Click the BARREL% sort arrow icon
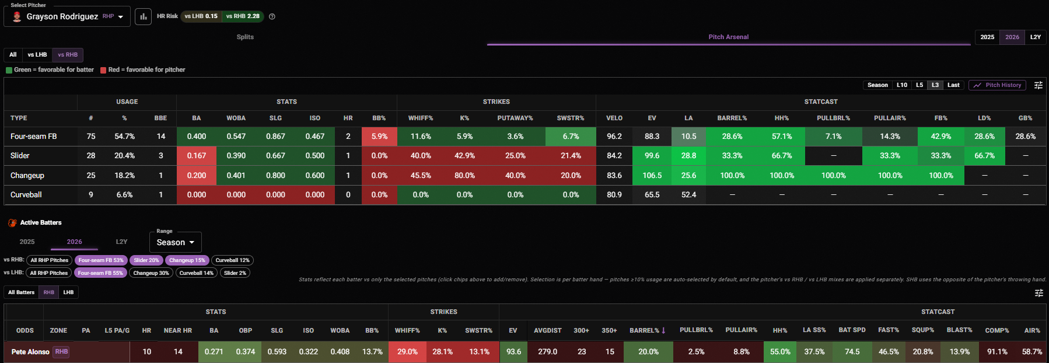The height and width of the screenshot is (363, 1049). click(x=663, y=330)
